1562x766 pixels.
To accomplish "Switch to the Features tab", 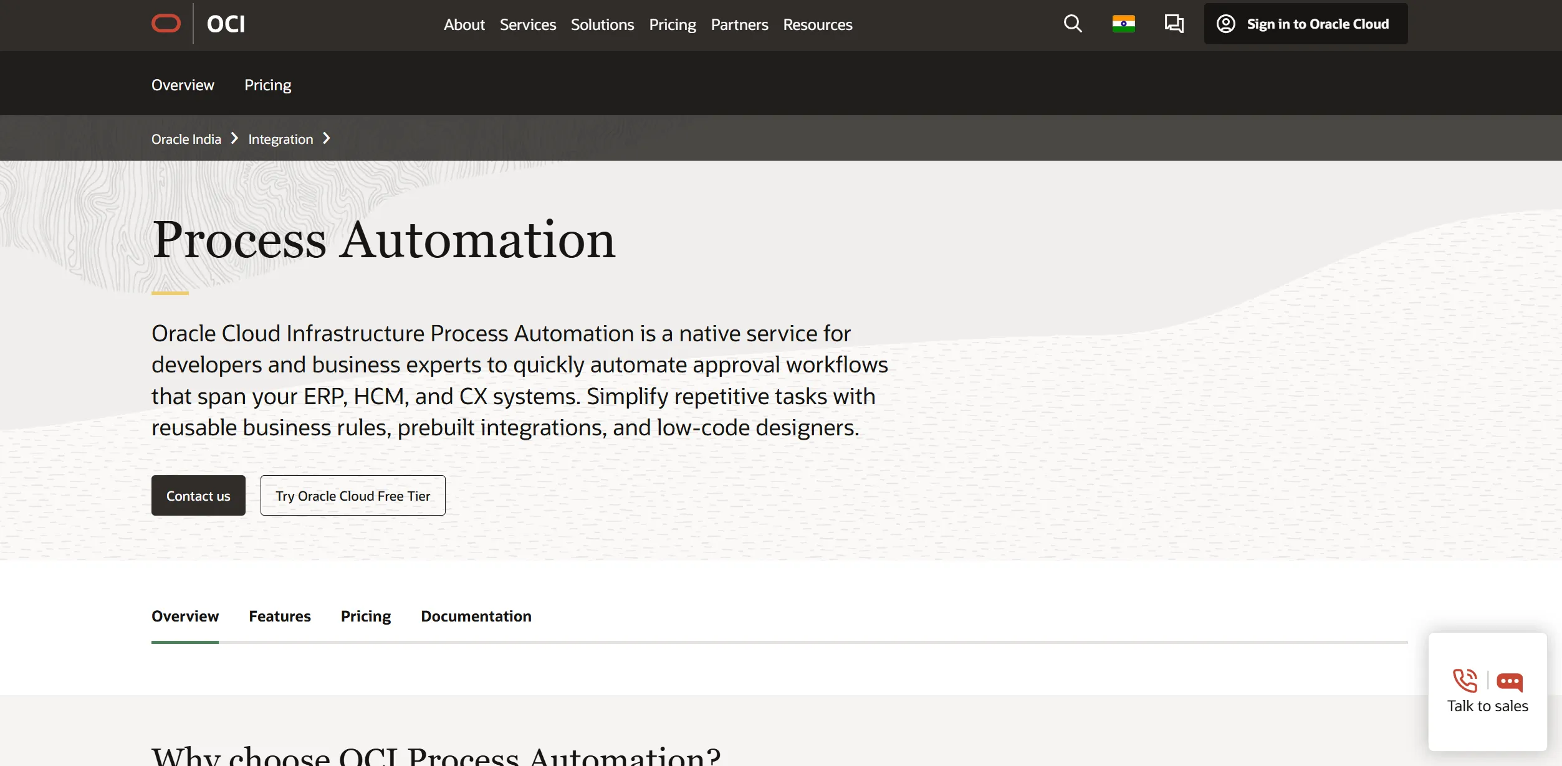I will (279, 616).
